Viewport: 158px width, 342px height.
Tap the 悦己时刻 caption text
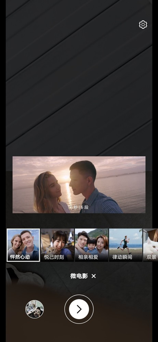(x=54, y=257)
